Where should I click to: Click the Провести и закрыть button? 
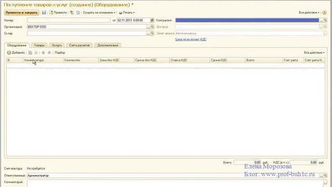(x=21, y=12)
